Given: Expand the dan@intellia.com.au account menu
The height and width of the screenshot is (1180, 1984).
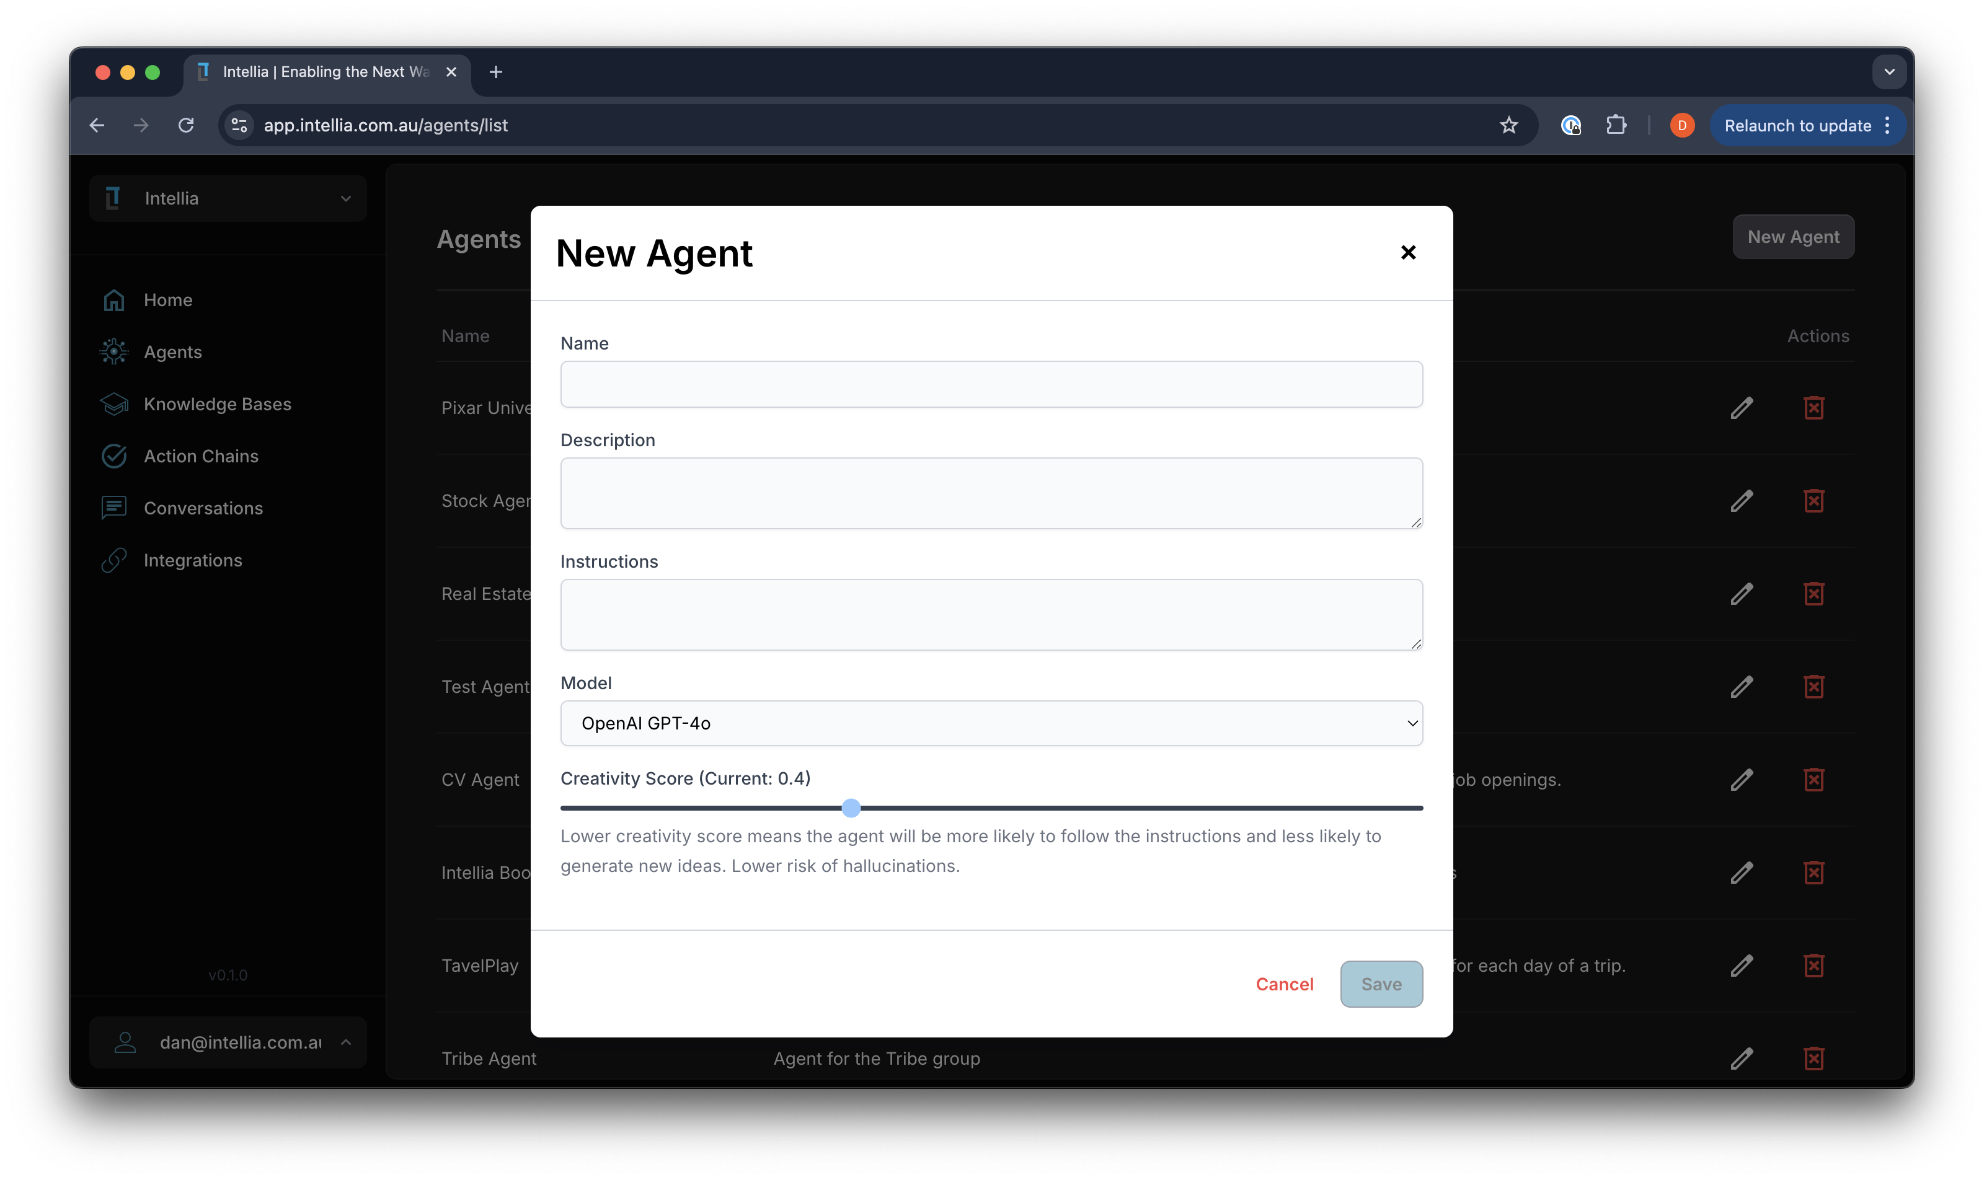Looking at the screenshot, I should point(228,1042).
